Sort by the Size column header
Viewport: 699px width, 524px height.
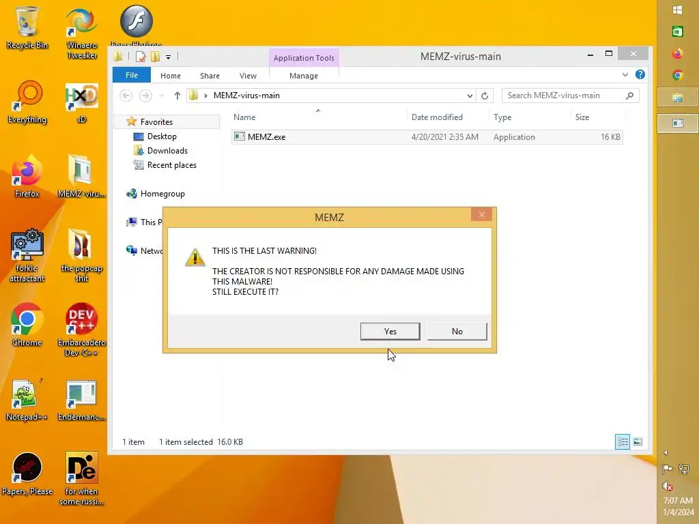coord(582,117)
